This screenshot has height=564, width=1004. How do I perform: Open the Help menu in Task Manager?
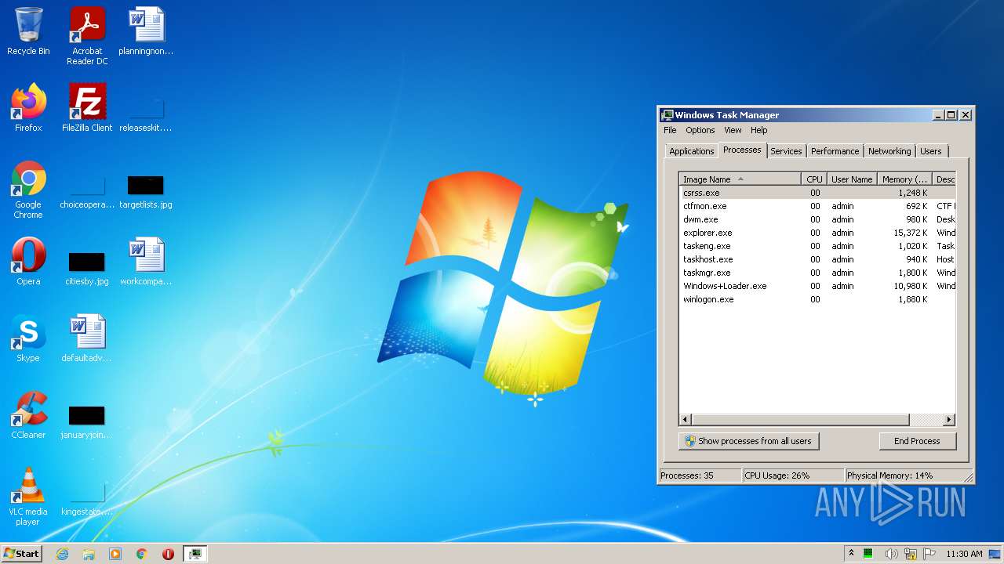[x=758, y=130]
